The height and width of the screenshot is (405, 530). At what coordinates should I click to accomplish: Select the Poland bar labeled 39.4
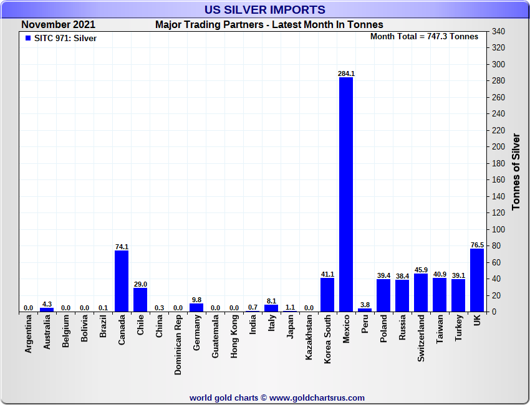click(383, 295)
